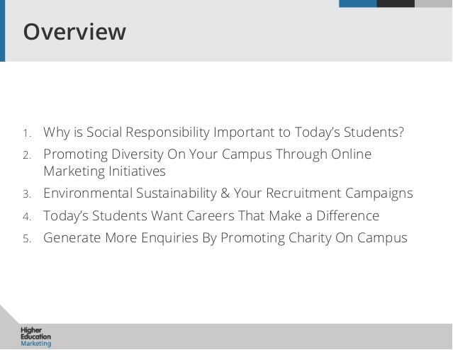The height and width of the screenshot is (350, 453).
Task: Click list number 2 marker
Action: pyautogui.click(x=26, y=156)
